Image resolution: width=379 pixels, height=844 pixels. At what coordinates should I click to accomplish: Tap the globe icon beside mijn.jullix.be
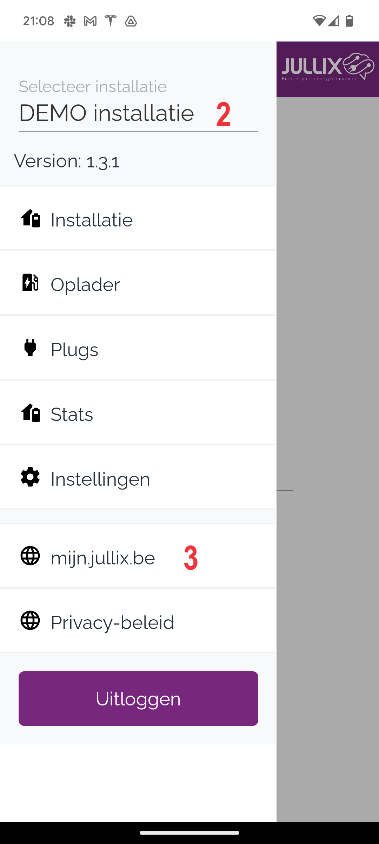click(30, 556)
